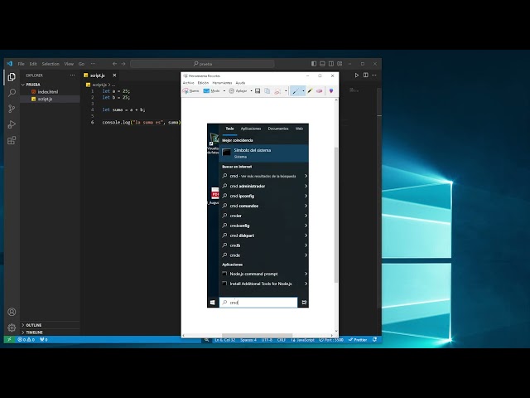530x398 pixels.
Task: Open the send snip dropdown arrow
Action: (x=286, y=91)
